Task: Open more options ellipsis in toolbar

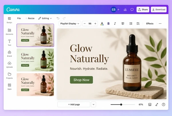Action: [x=160, y=24]
